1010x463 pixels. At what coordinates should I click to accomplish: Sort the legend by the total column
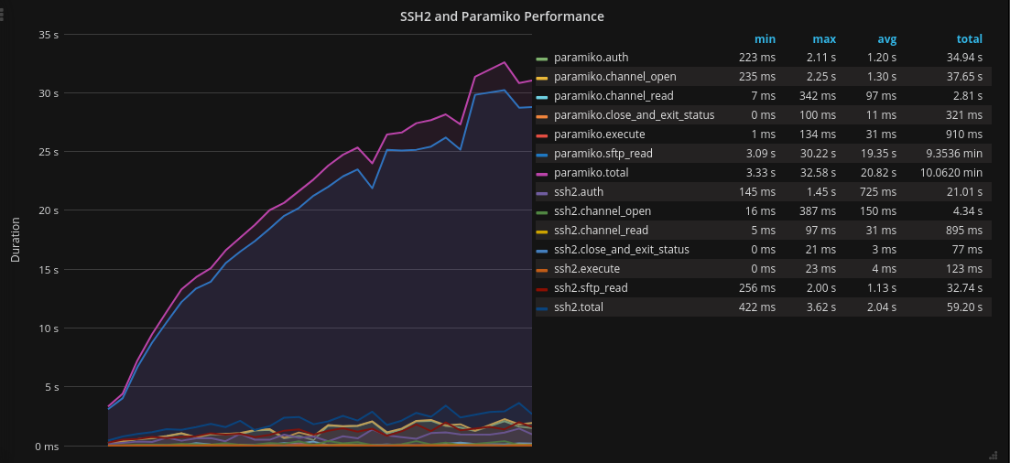click(x=969, y=39)
